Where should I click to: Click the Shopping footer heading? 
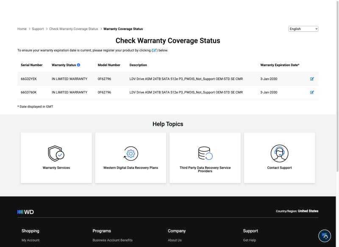click(31, 231)
